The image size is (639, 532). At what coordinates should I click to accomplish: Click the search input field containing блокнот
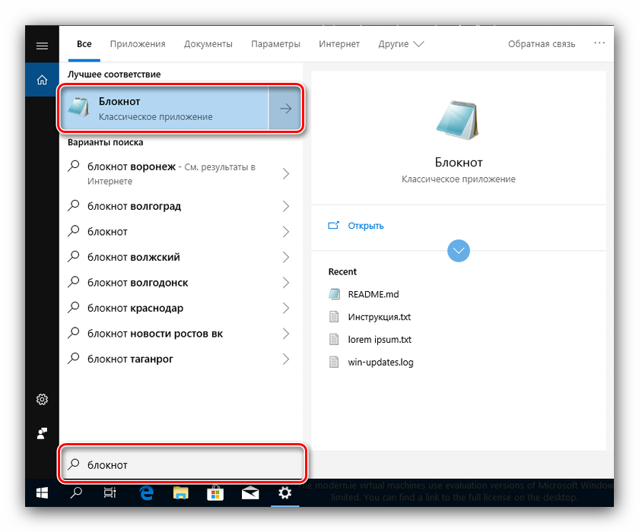click(x=183, y=464)
